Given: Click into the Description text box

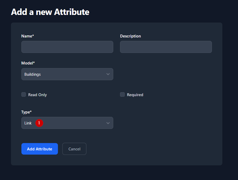Looking at the screenshot, I should pos(166,47).
